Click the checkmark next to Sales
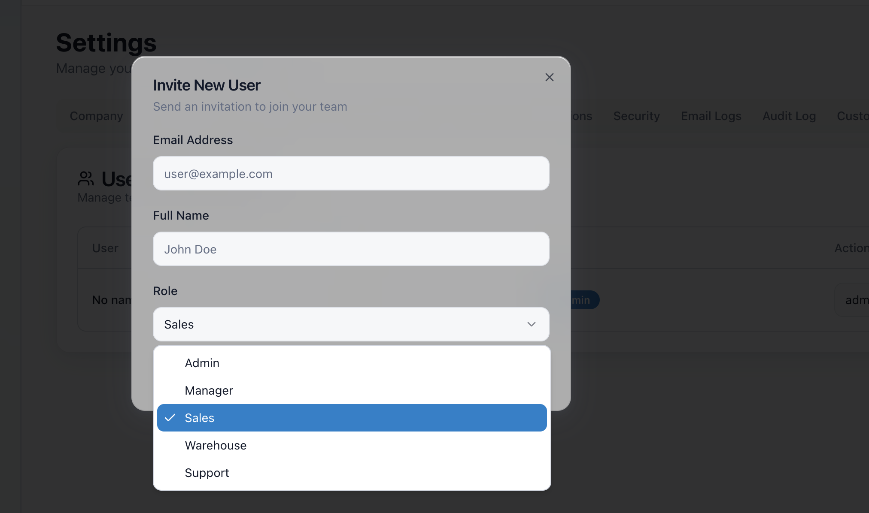 pyautogui.click(x=170, y=418)
